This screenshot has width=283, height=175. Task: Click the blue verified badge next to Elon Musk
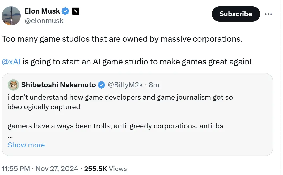pos(65,11)
